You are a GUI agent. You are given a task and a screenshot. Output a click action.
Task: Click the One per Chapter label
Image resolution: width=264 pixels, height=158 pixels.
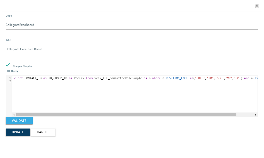[22, 66]
